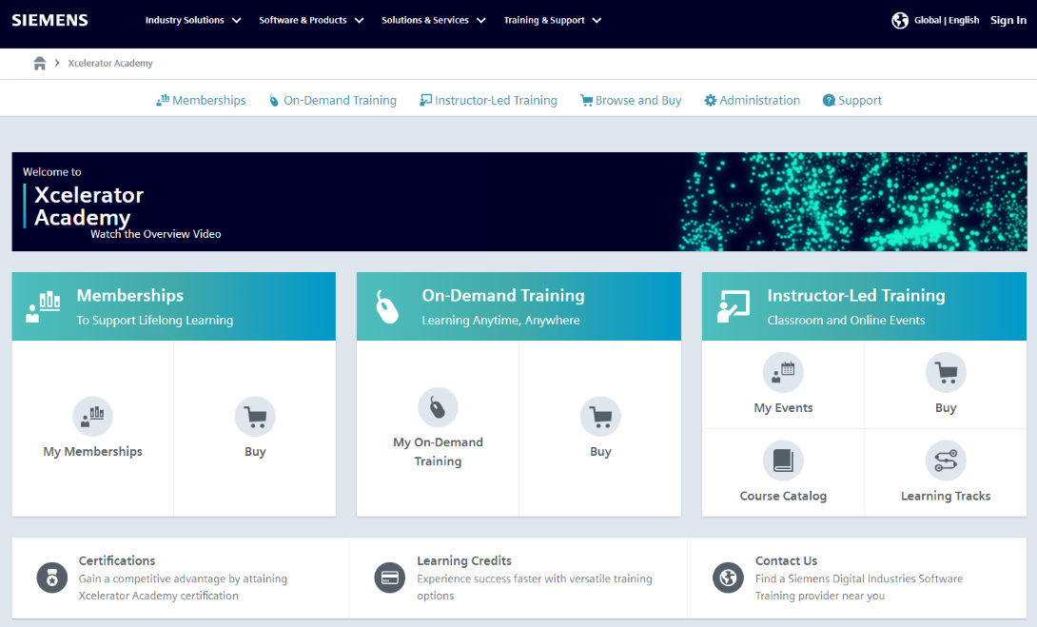Click the Learning Tracks label
The height and width of the screenshot is (627, 1037).
(946, 496)
